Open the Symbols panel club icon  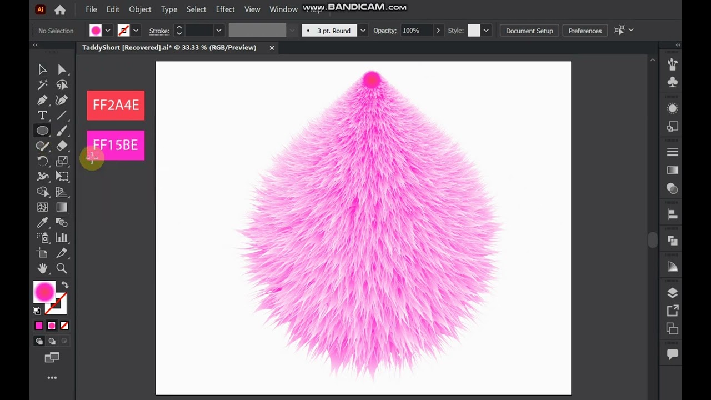(673, 82)
